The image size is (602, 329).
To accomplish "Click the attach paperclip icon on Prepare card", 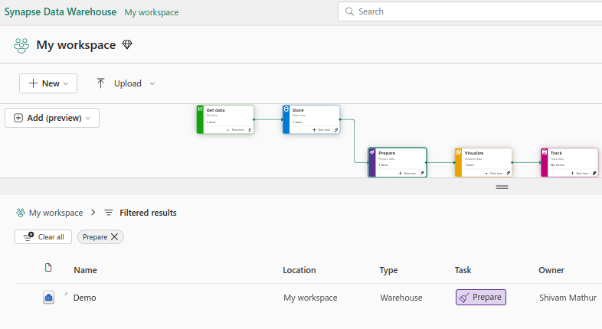I will click(x=422, y=173).
